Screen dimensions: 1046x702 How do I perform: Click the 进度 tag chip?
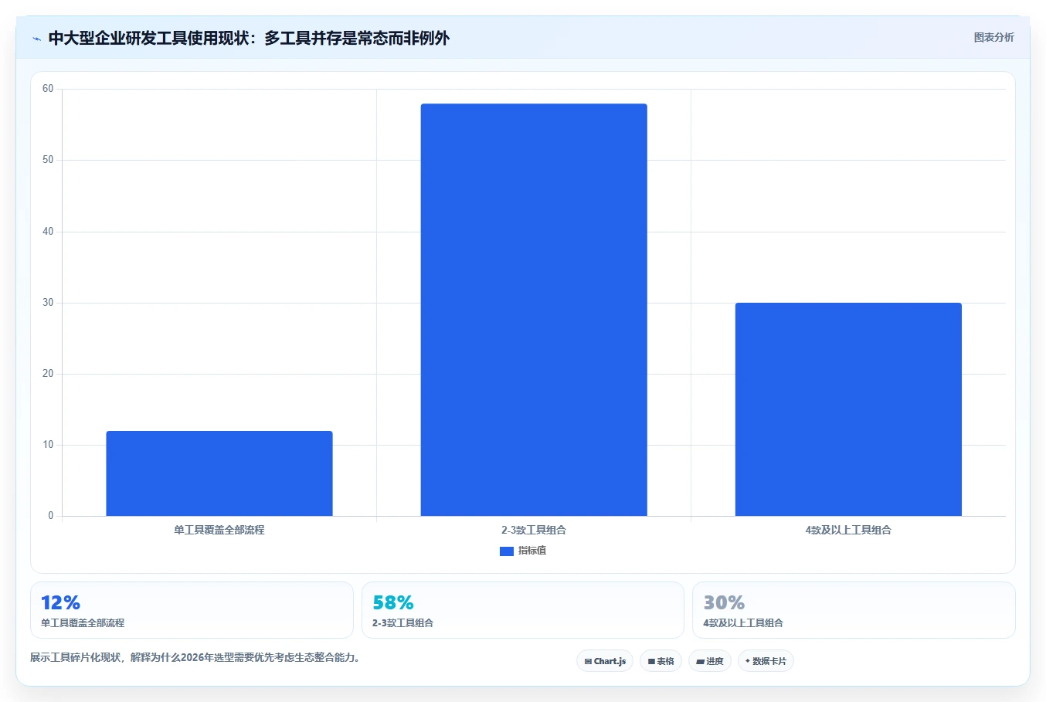710,661
